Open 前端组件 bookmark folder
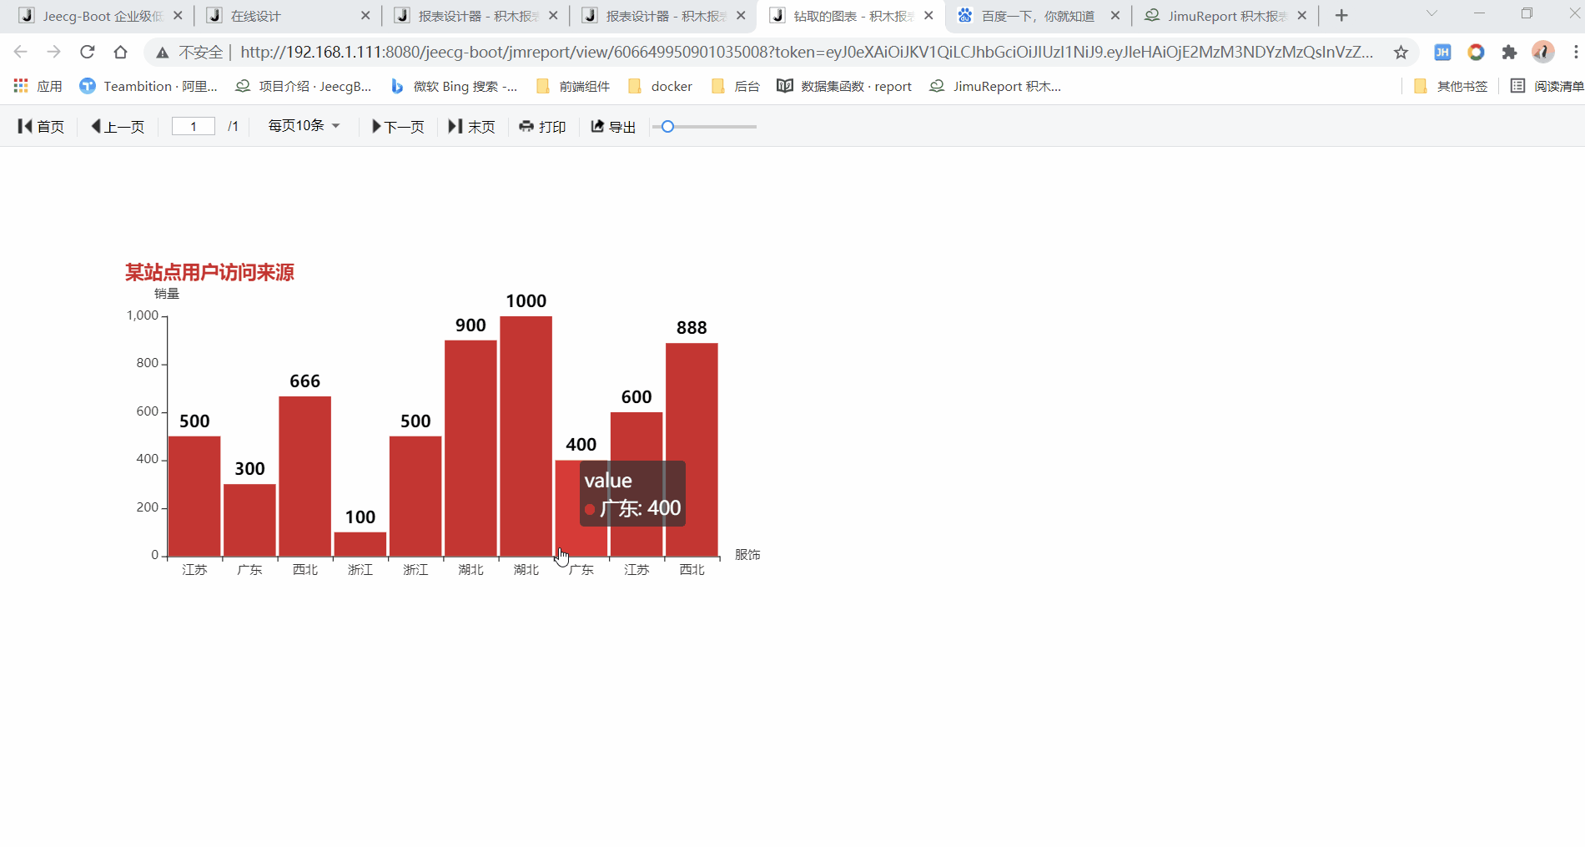 pos(573,86)
